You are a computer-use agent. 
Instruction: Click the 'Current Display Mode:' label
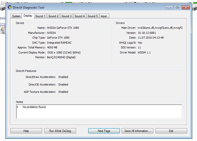[x=32, y=52]
